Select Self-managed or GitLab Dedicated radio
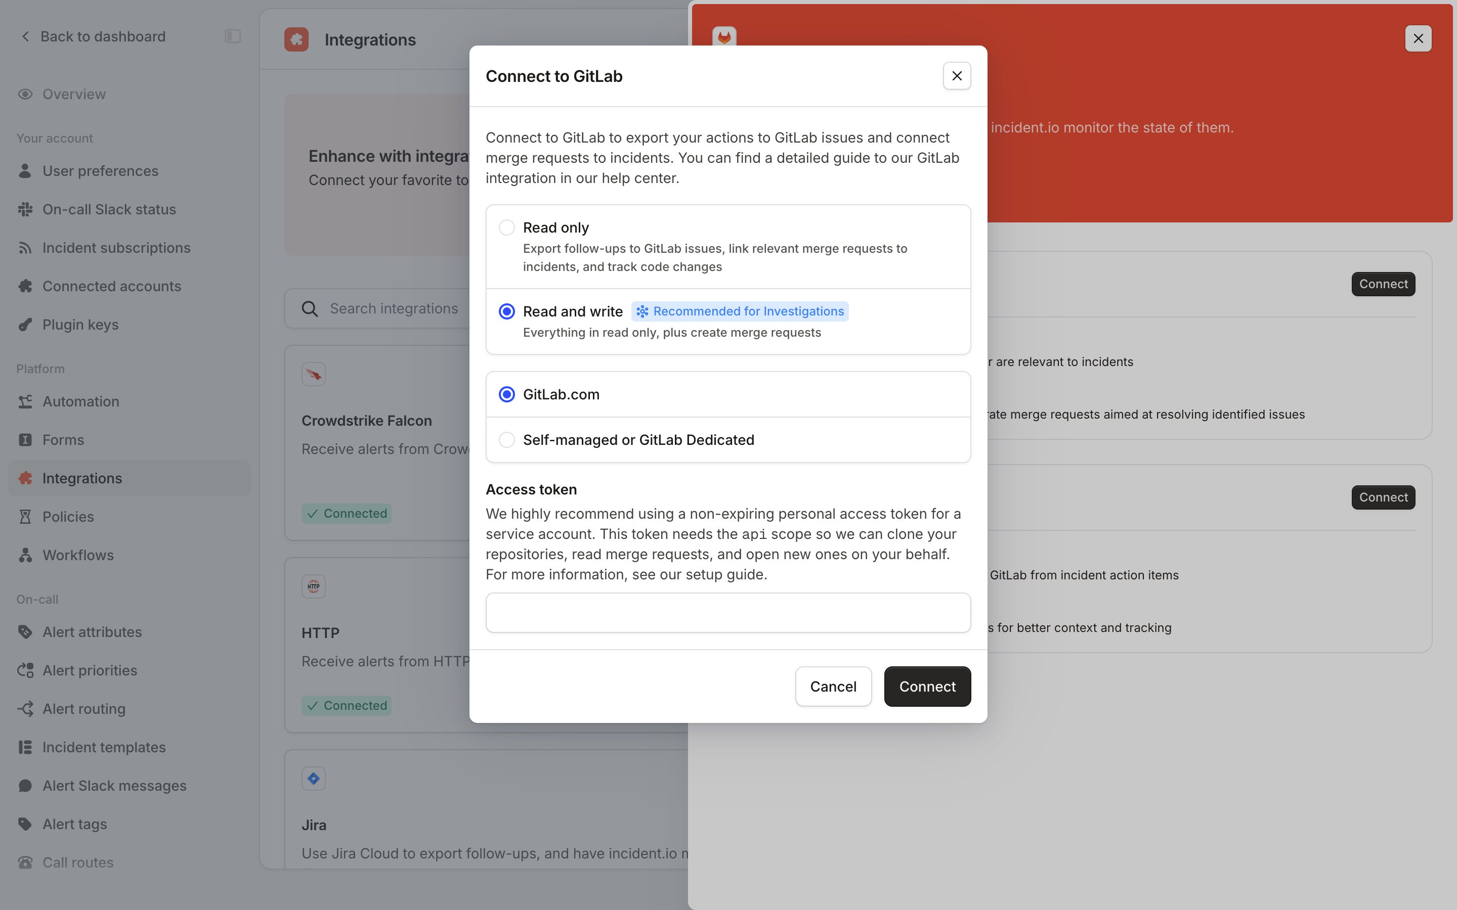The width and height of the screenshot is (1457, 910). coord(507,440)
